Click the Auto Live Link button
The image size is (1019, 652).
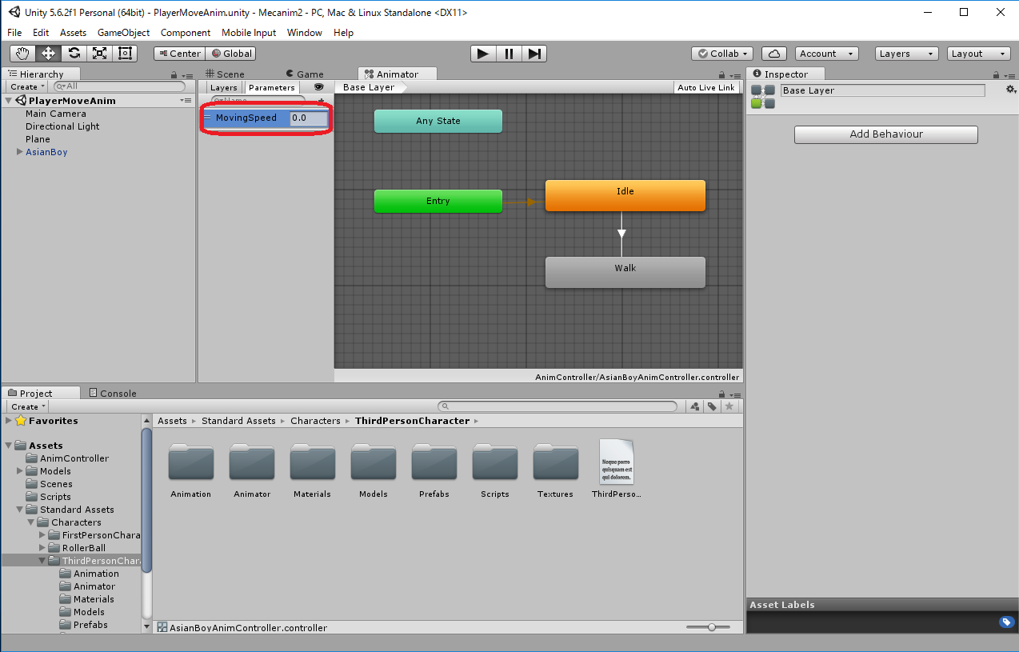pyautogui.click(x=705, y=87)
